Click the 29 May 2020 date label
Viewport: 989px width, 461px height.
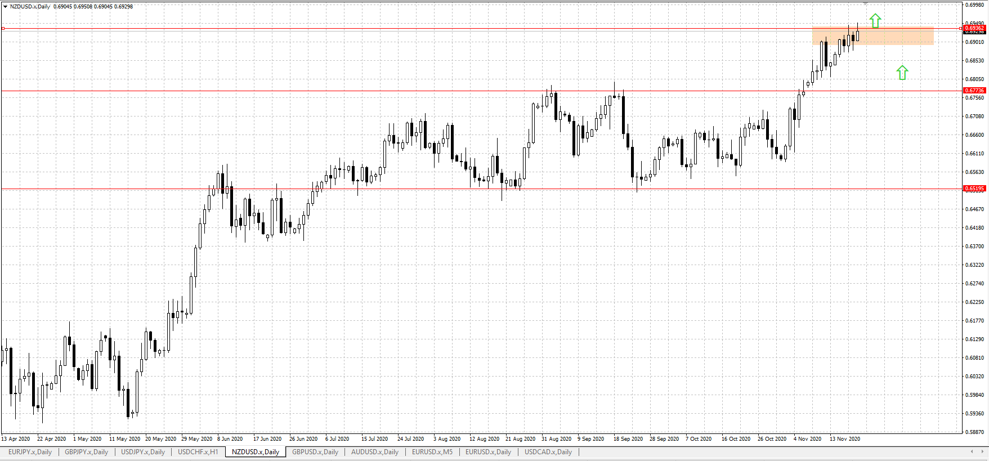(x=197, y=439)
